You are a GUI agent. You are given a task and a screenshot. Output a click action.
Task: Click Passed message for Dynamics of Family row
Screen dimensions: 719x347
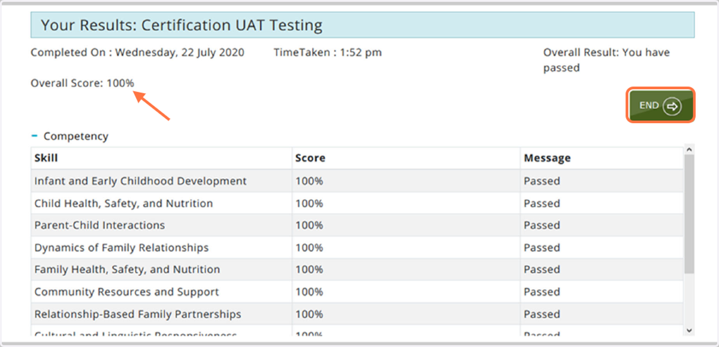click(542, 248)
